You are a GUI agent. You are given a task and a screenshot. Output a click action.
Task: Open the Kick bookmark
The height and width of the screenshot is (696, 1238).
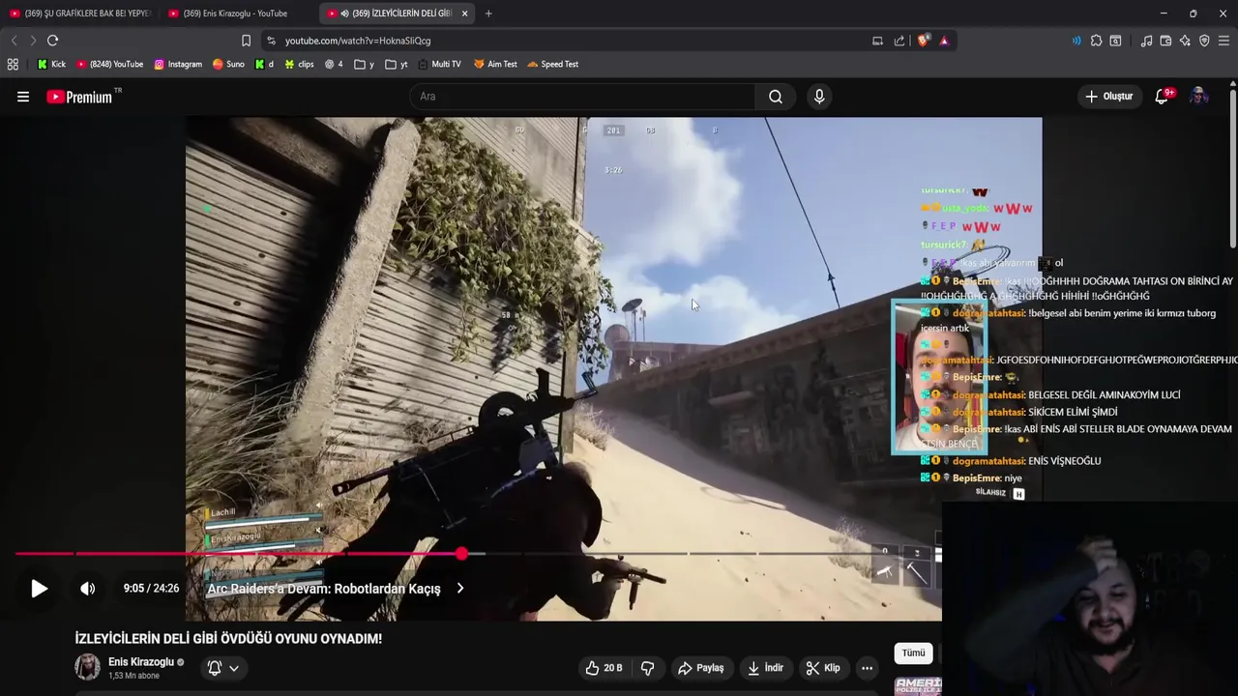51,64
